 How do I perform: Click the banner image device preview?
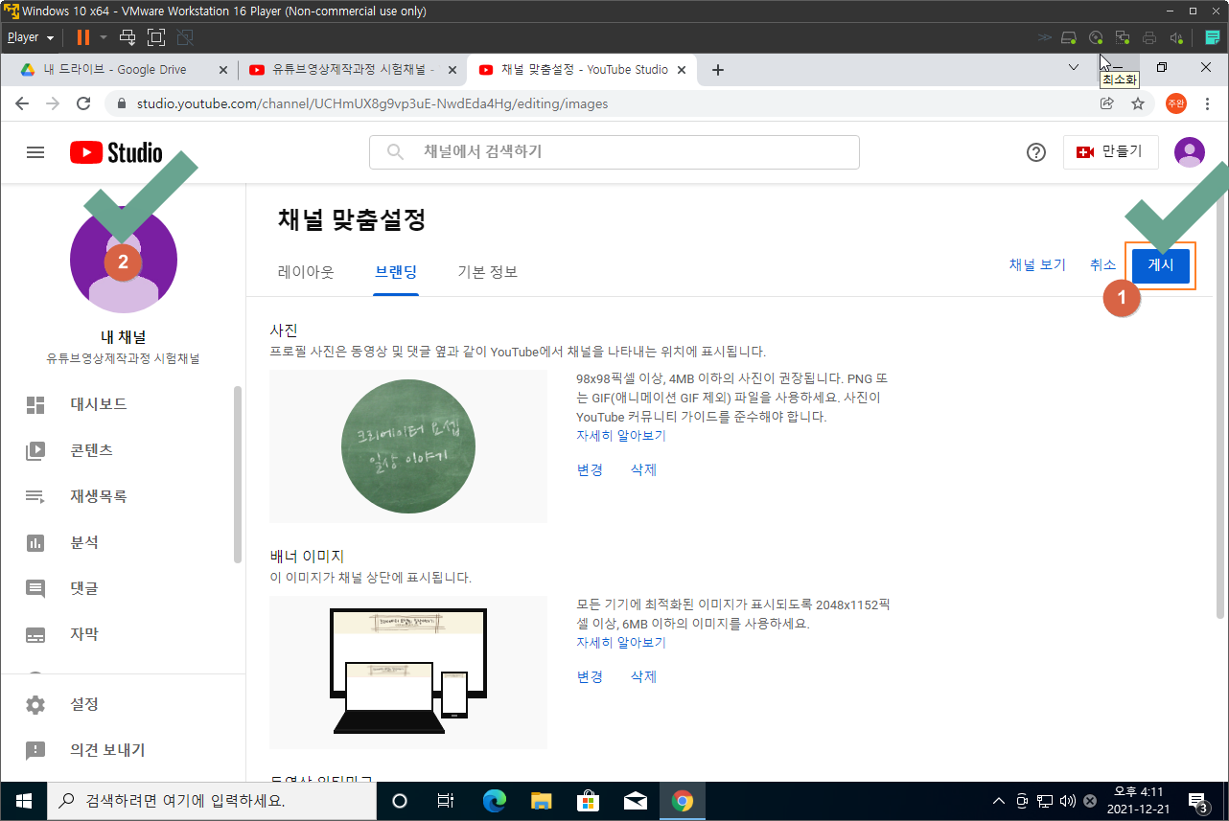click(x=408, y=673)
